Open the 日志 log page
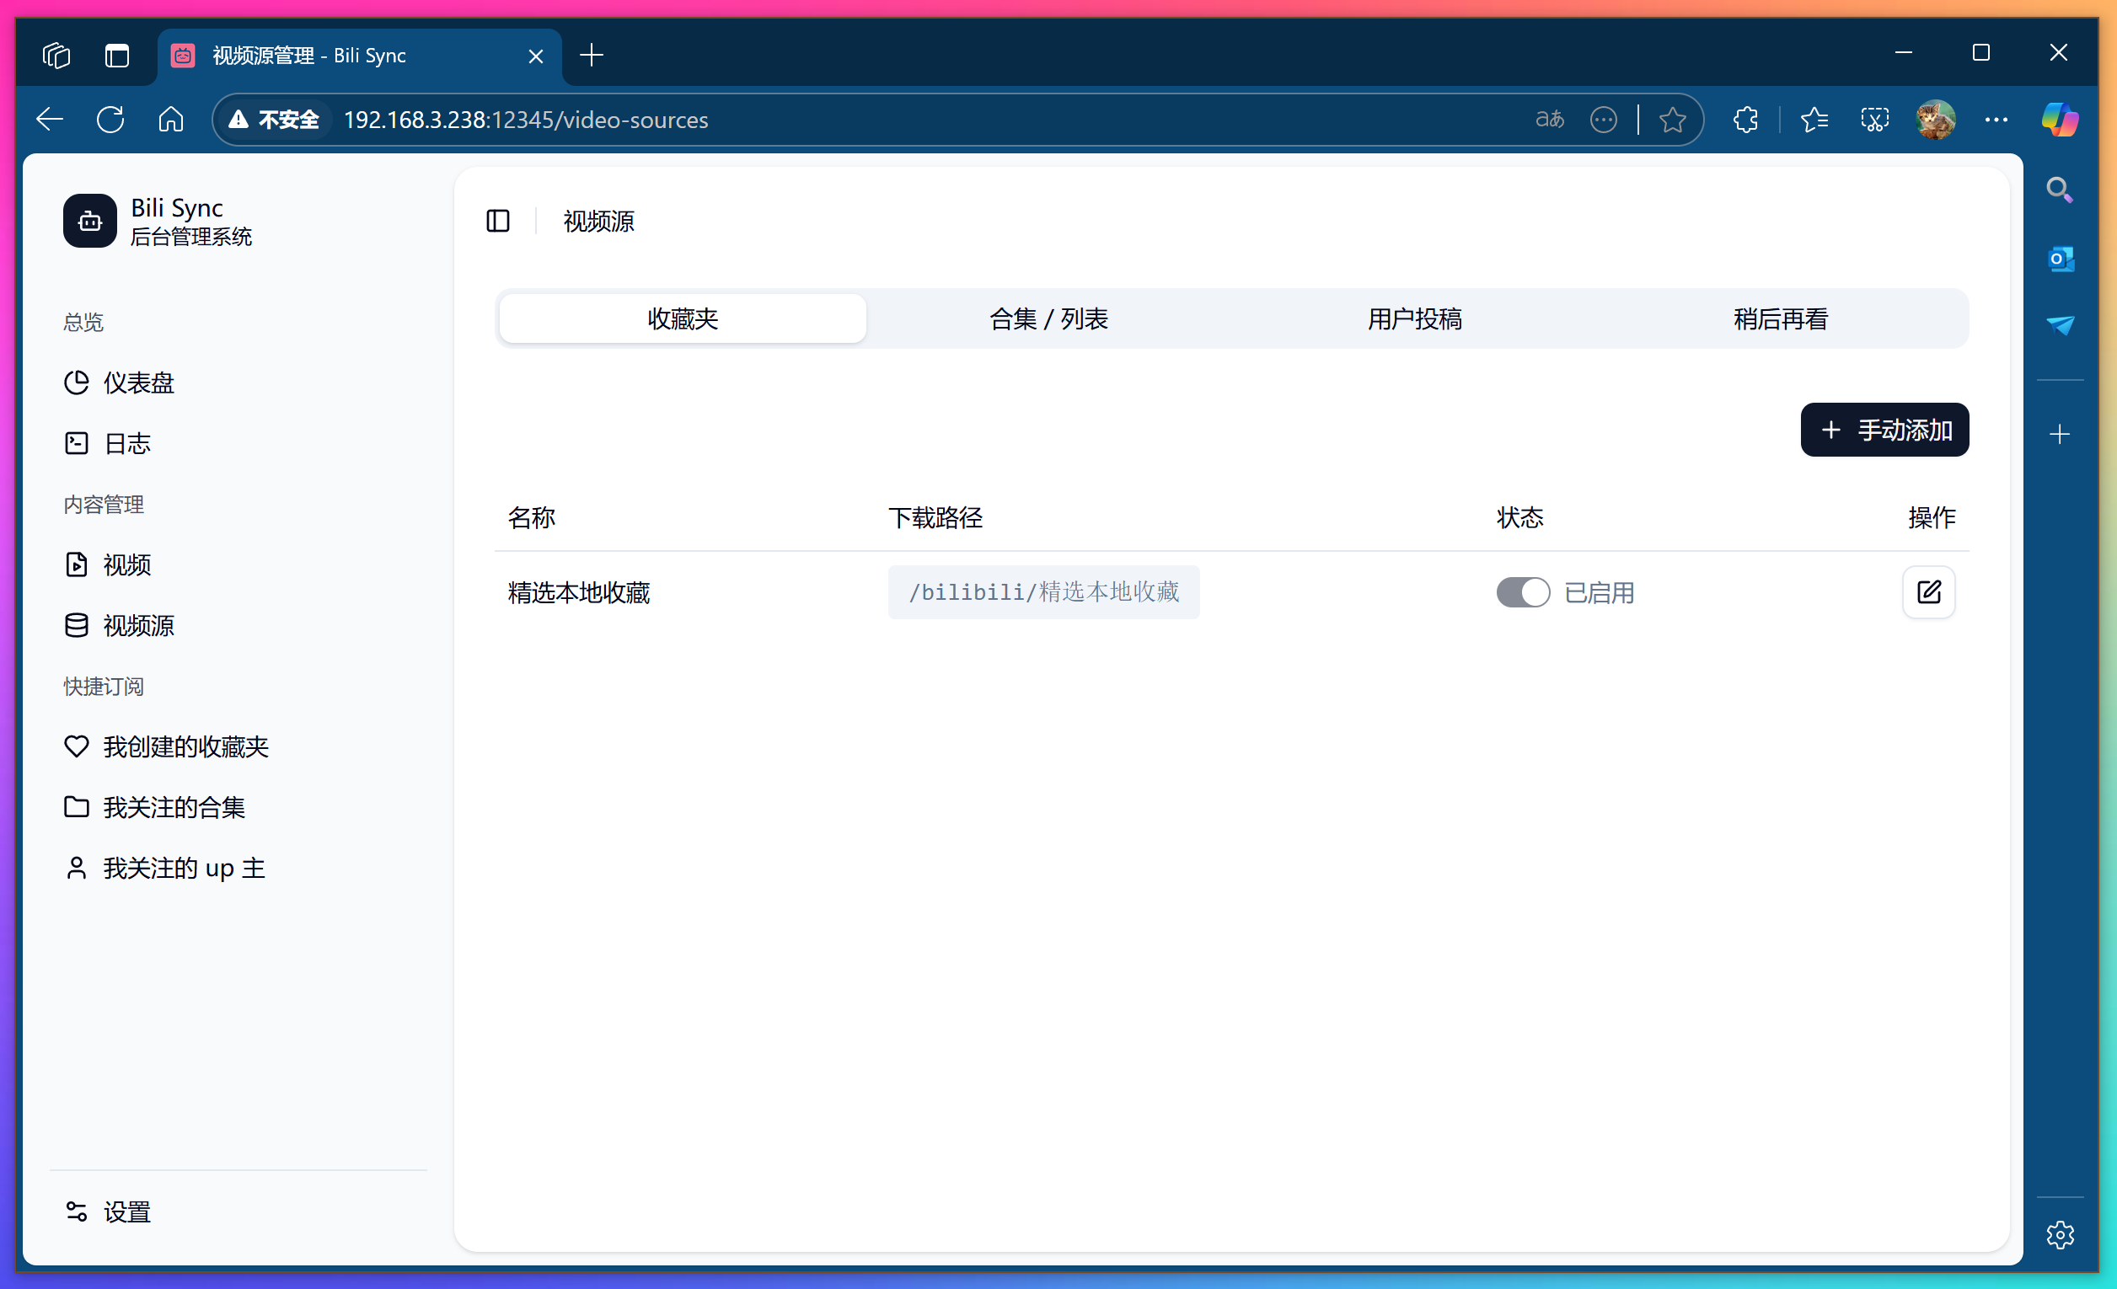 pyautogui.click(x=126, y=443)
